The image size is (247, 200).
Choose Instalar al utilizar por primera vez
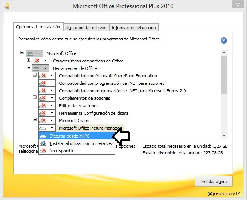pos(76,143)
